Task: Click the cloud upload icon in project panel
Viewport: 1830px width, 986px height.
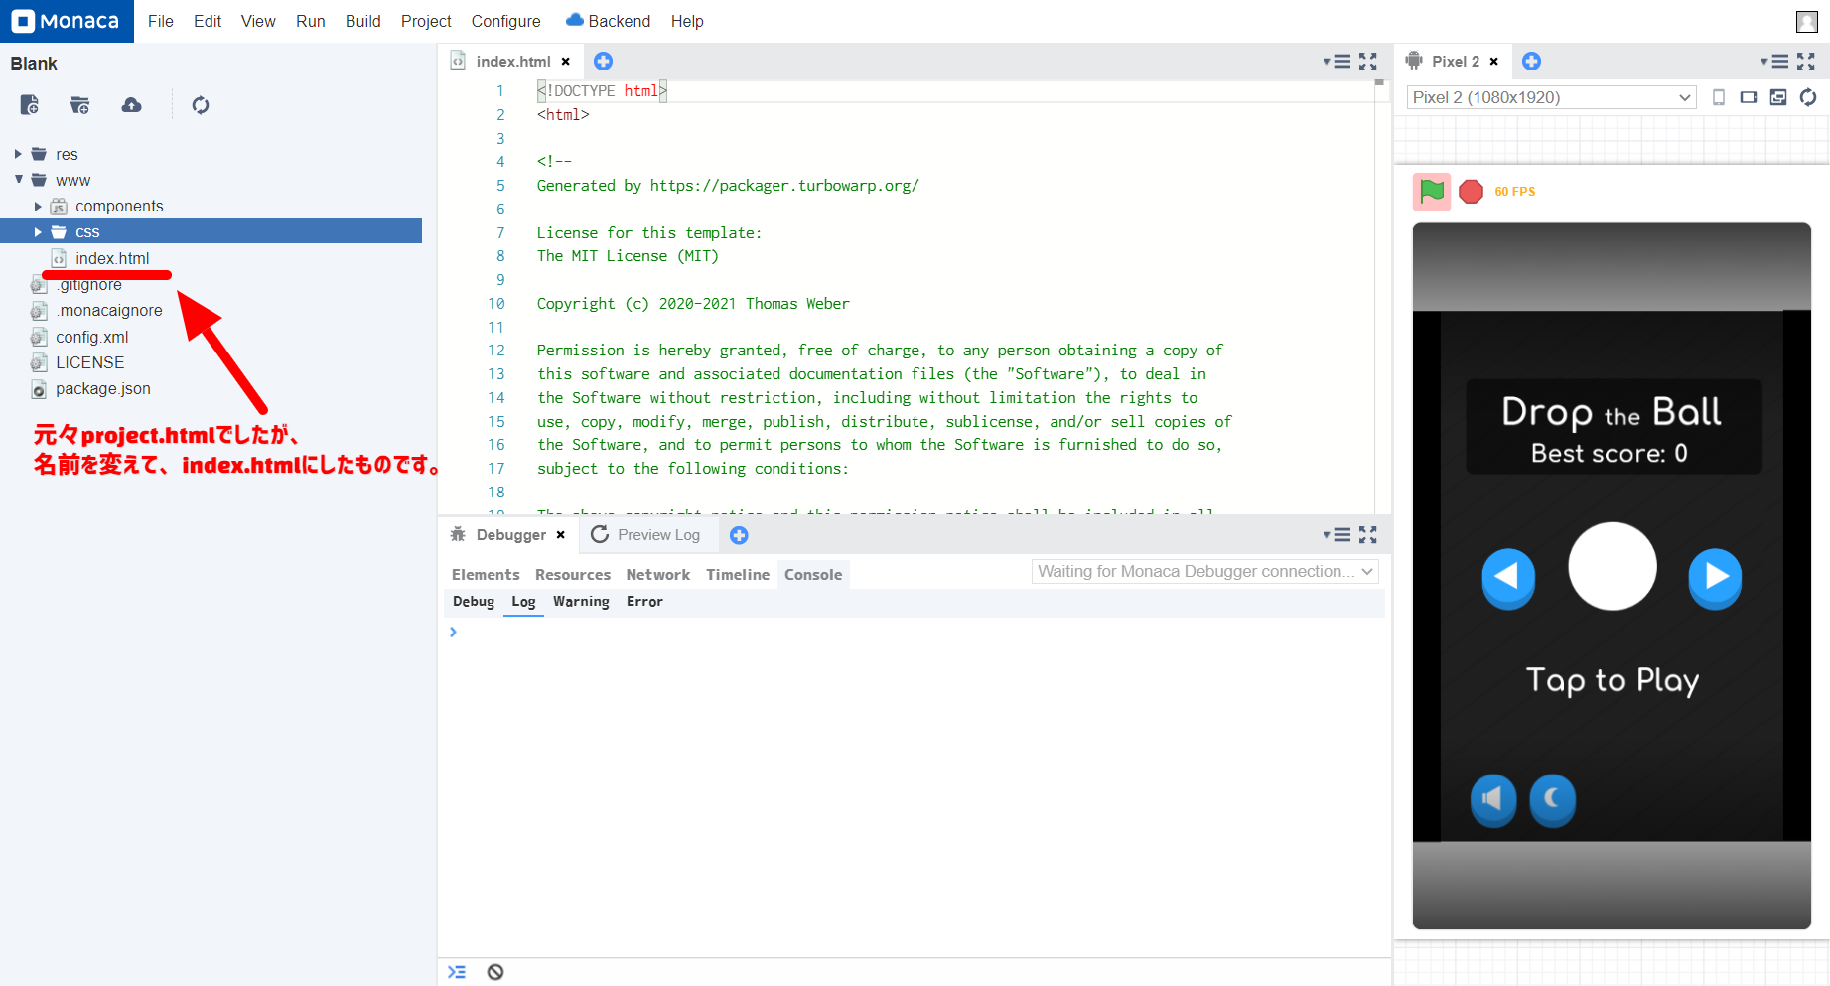Action: pyautogui.click(x=131, y=105)
